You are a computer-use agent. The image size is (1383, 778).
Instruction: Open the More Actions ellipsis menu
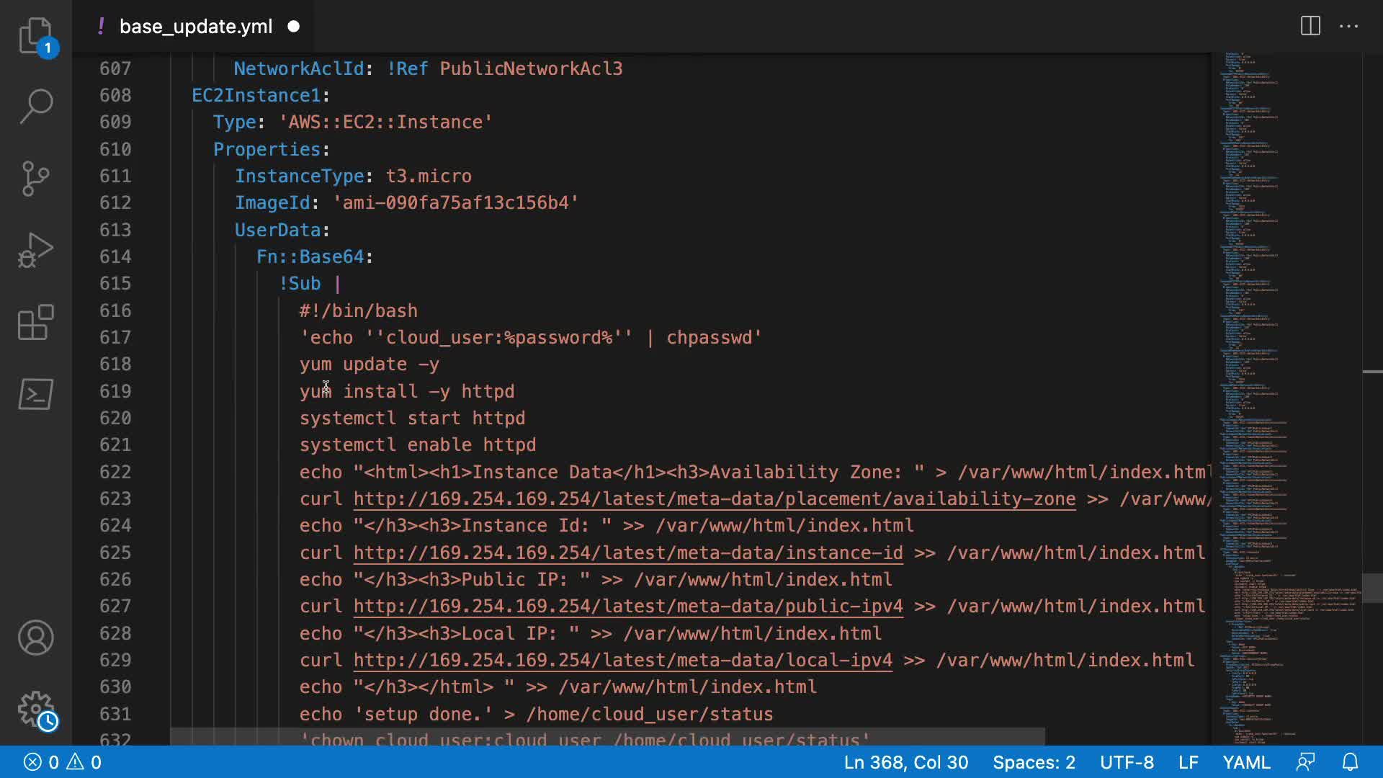[x=1348, y=27]
